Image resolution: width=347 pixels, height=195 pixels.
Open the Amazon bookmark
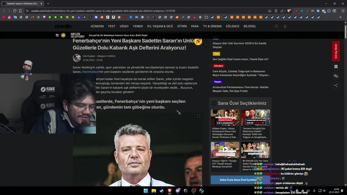click(x=113, y=17)
